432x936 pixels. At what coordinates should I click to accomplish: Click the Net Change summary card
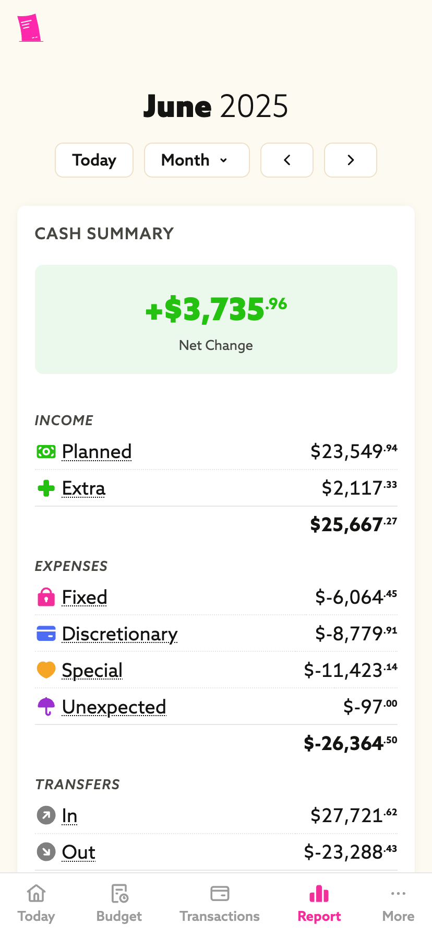click(216, 319)
